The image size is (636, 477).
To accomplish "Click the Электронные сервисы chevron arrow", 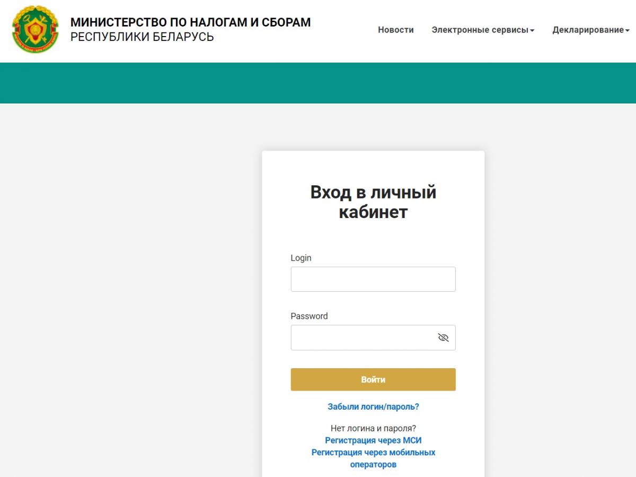I will coord(533,31).
